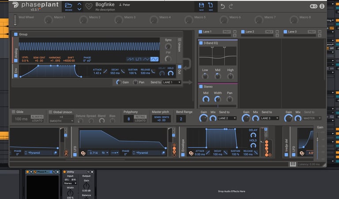Enable the Glide checkbox
Viewport: 339px width, 199px height.
tap(14, 112)
